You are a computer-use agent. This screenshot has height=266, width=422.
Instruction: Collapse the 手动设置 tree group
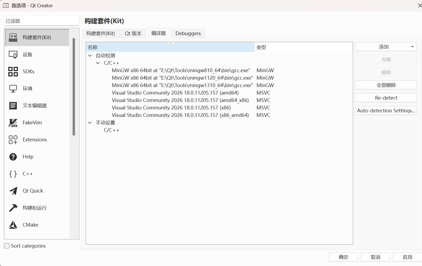(x=90, y=123)
